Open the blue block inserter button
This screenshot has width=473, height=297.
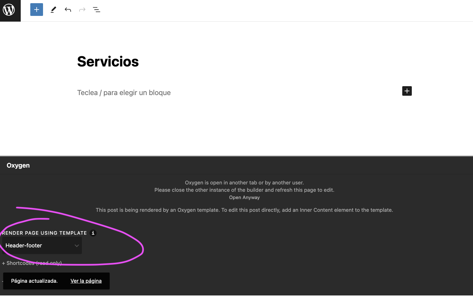(37, 10)
